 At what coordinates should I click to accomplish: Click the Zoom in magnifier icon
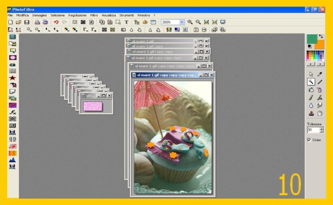click(x=190, y=22)
